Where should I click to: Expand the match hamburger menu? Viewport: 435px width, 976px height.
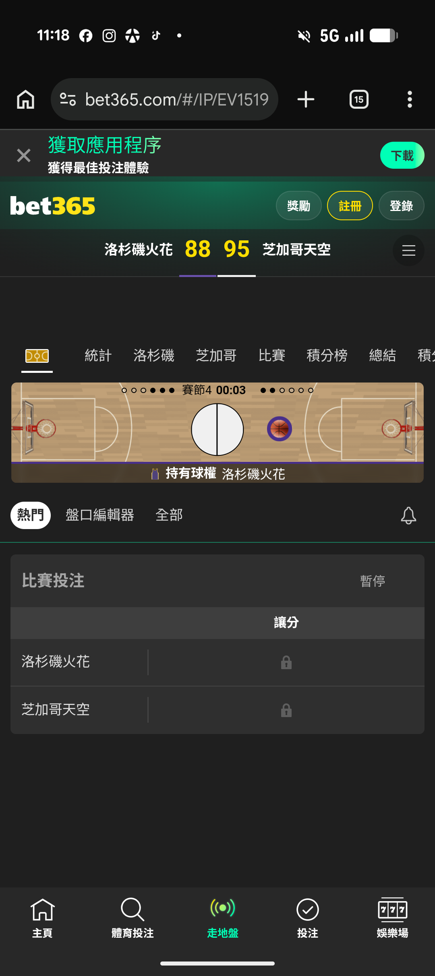[x=408, y=250]
